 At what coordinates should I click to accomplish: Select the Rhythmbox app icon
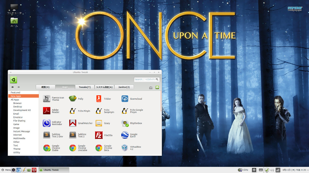pos(125,123)
